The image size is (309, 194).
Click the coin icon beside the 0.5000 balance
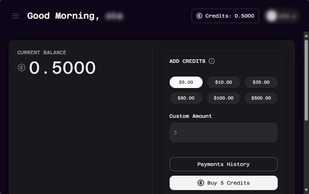22,68
